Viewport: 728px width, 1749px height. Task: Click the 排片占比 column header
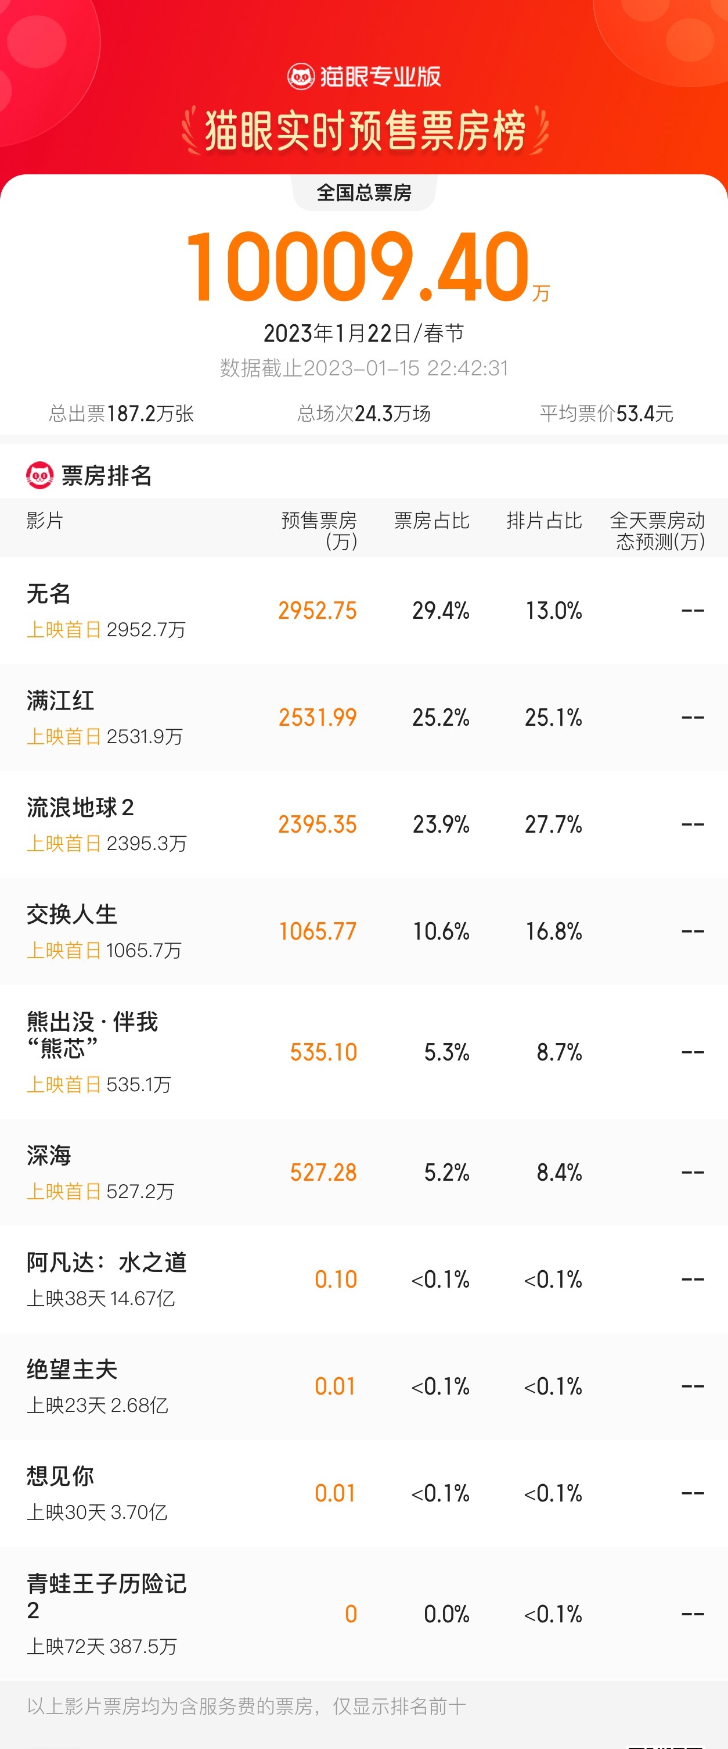pos(544,521)
